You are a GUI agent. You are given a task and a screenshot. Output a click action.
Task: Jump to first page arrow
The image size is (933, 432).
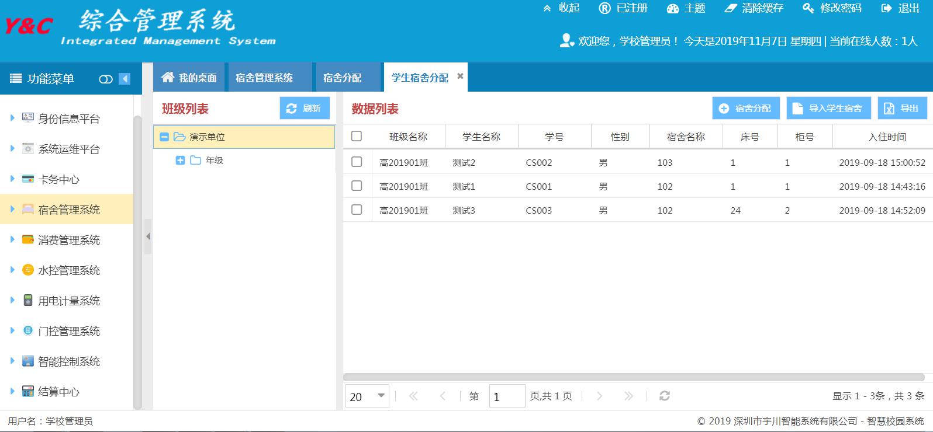click(x=413, y=396)
